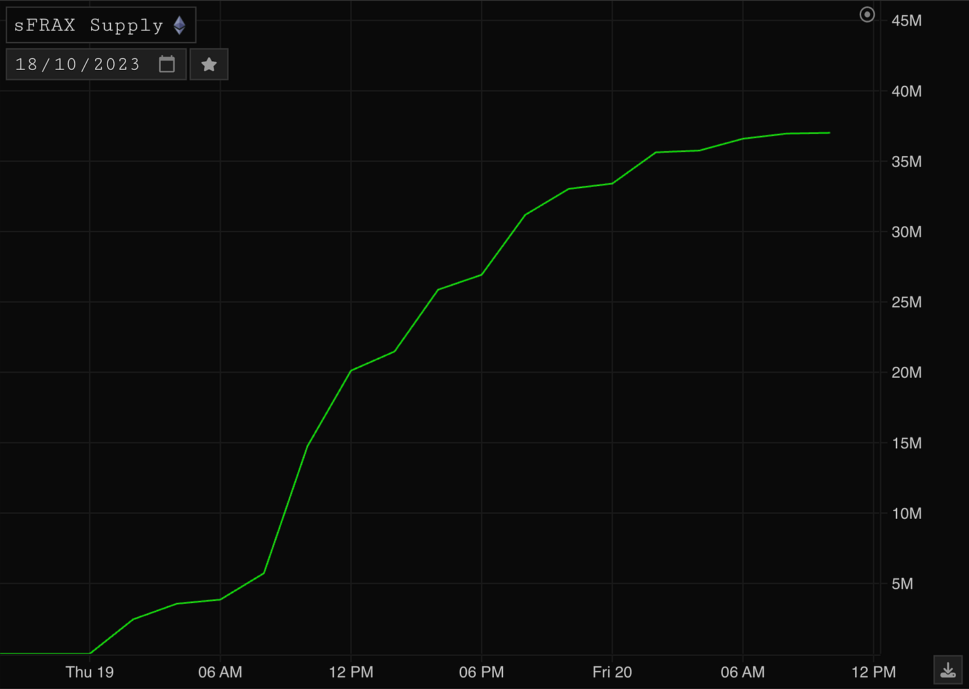The width and height of the screenshot is (969, 689).
Task: Click the 45M y-axis label
Action: (x=906, y=21)
